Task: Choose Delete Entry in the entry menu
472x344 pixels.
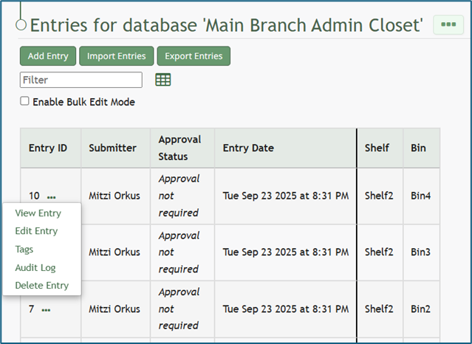Action: (41, 286)
